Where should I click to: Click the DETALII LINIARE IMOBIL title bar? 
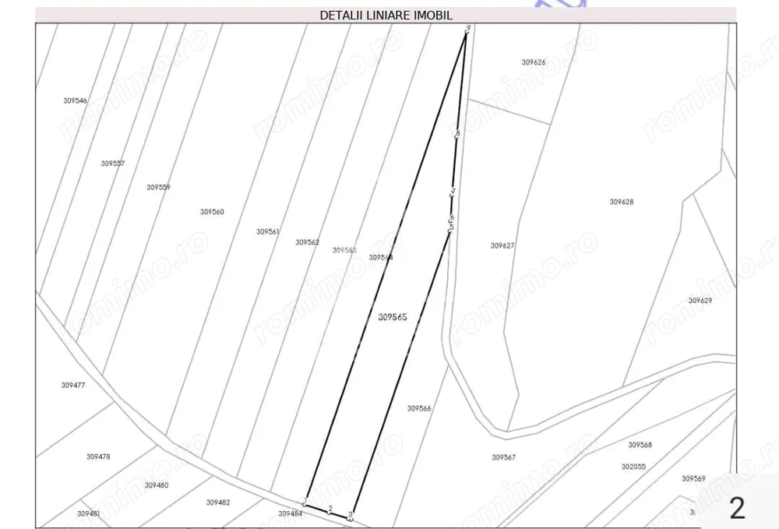386,14
